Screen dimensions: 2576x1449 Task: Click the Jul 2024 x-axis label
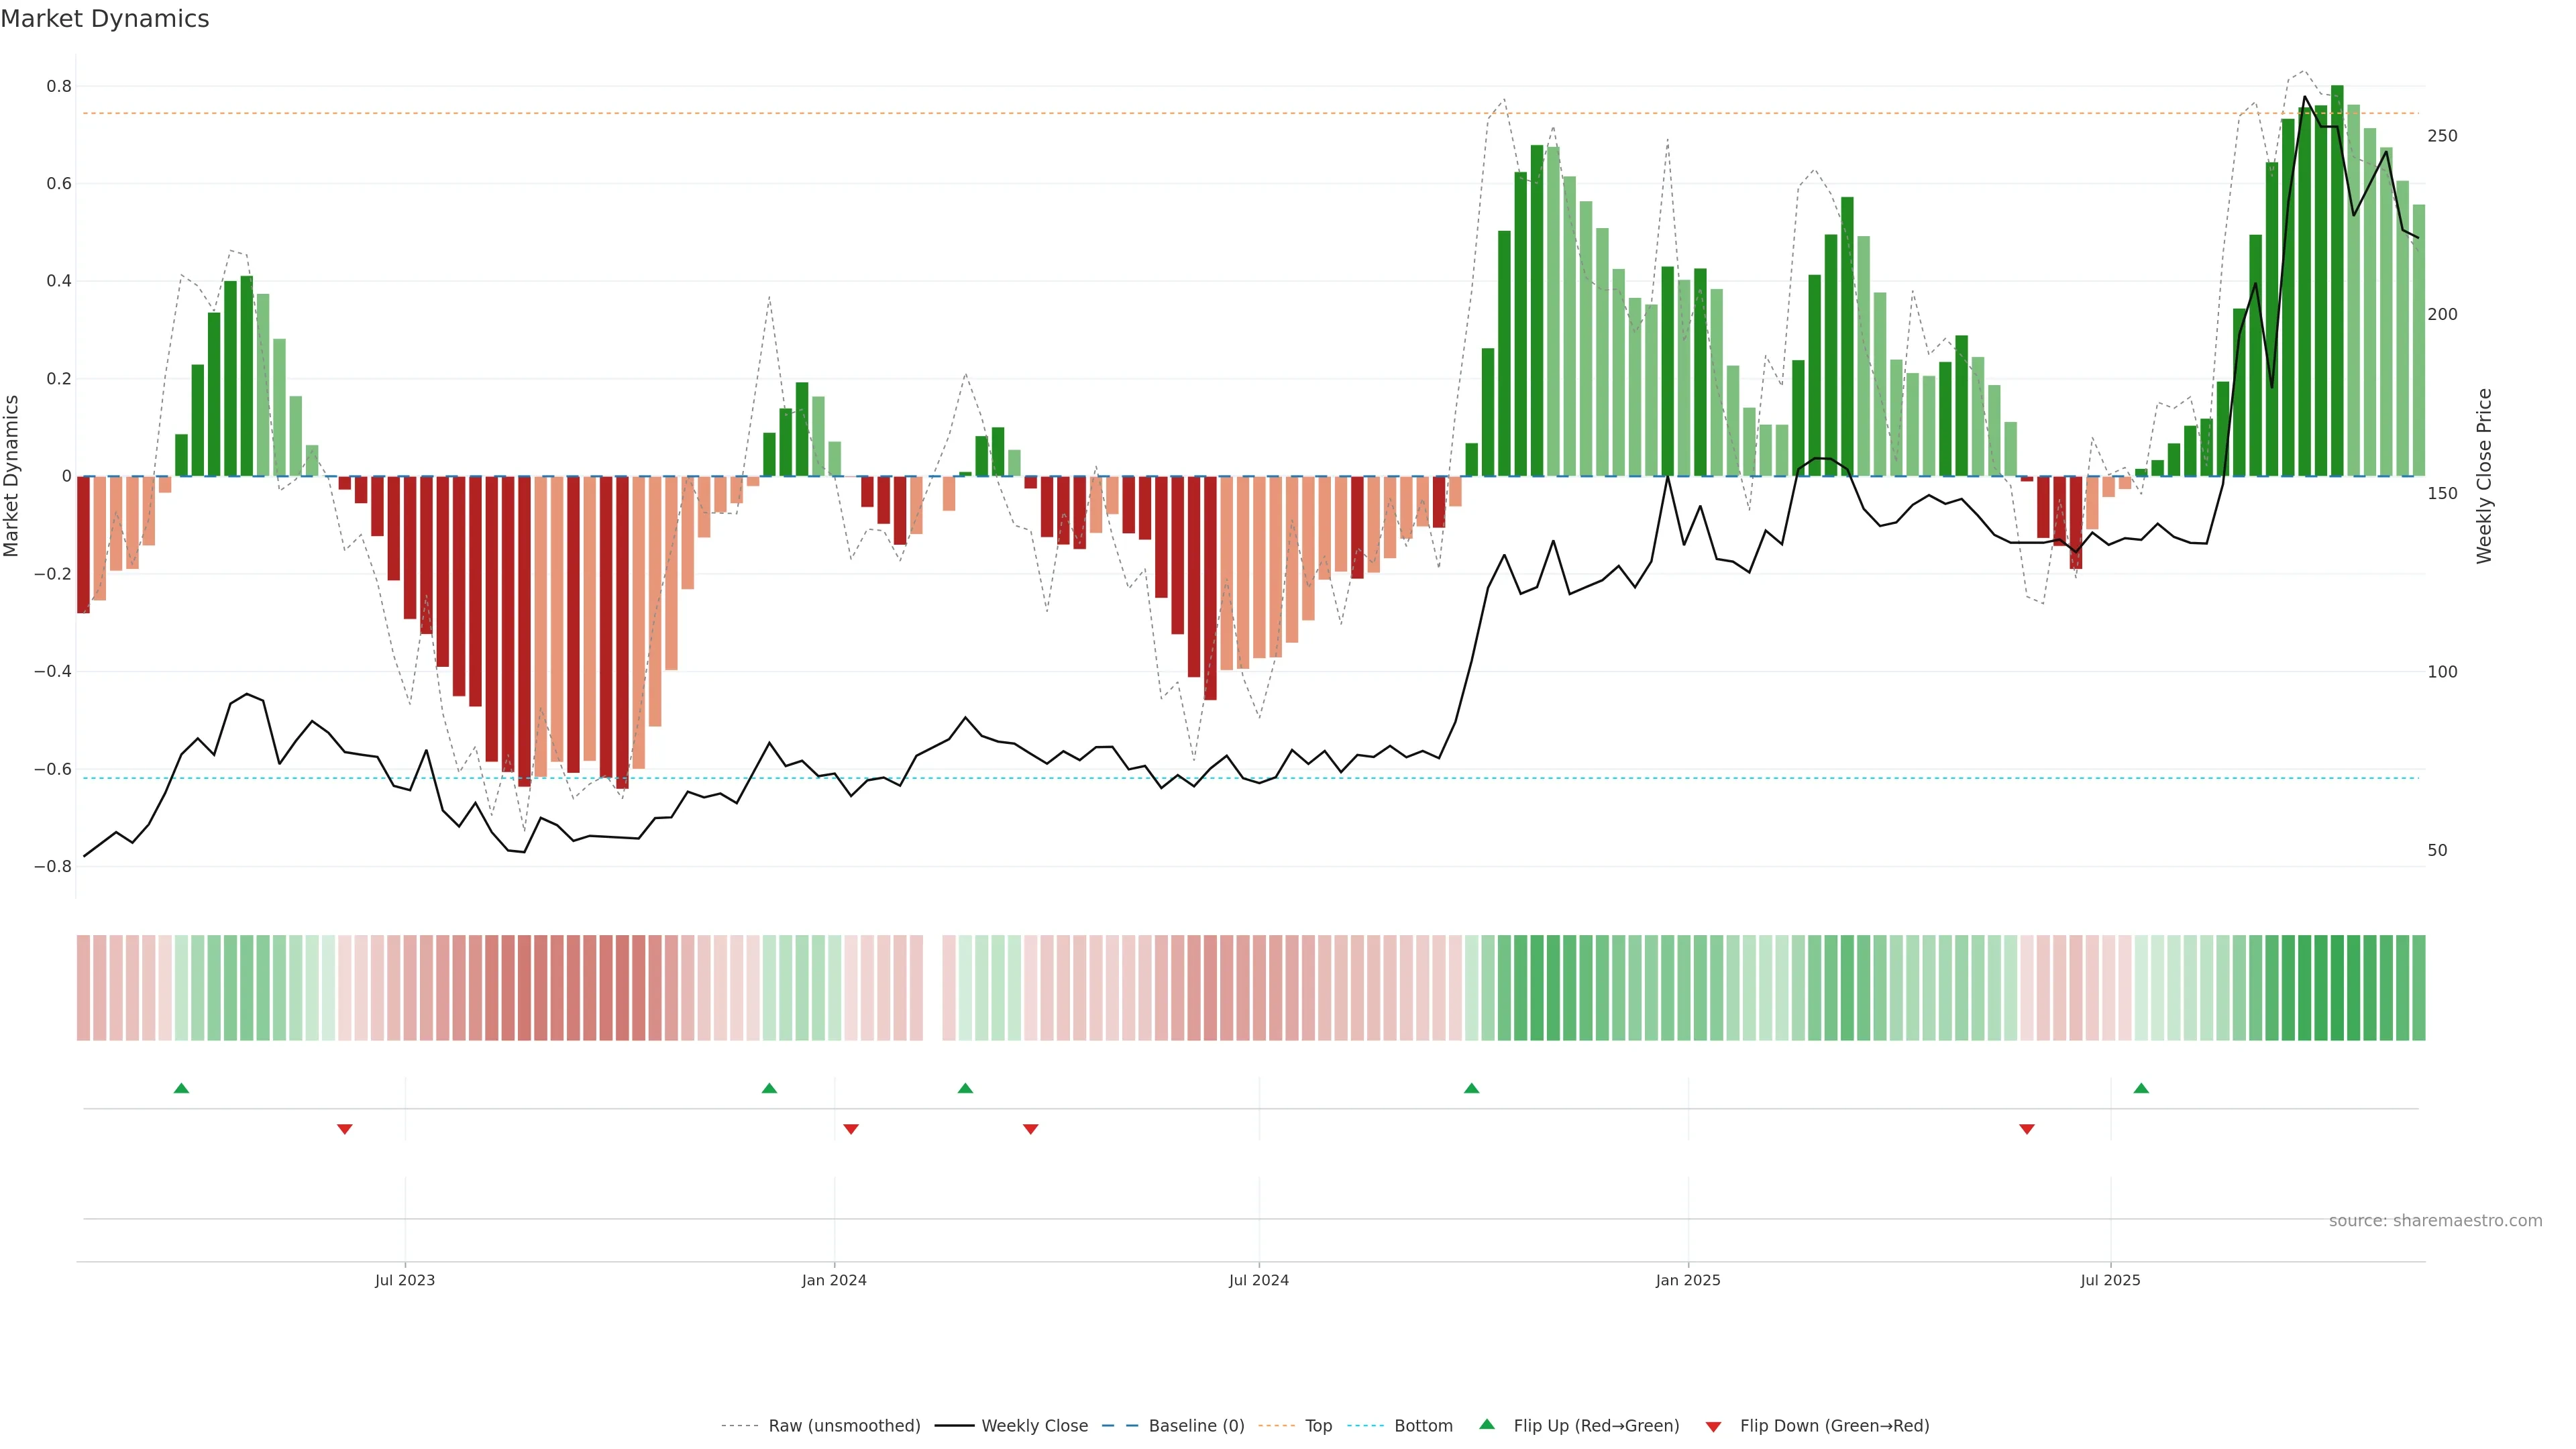[1258, 1280]
